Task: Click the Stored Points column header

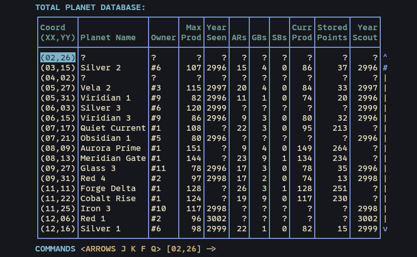Action: 332,32
